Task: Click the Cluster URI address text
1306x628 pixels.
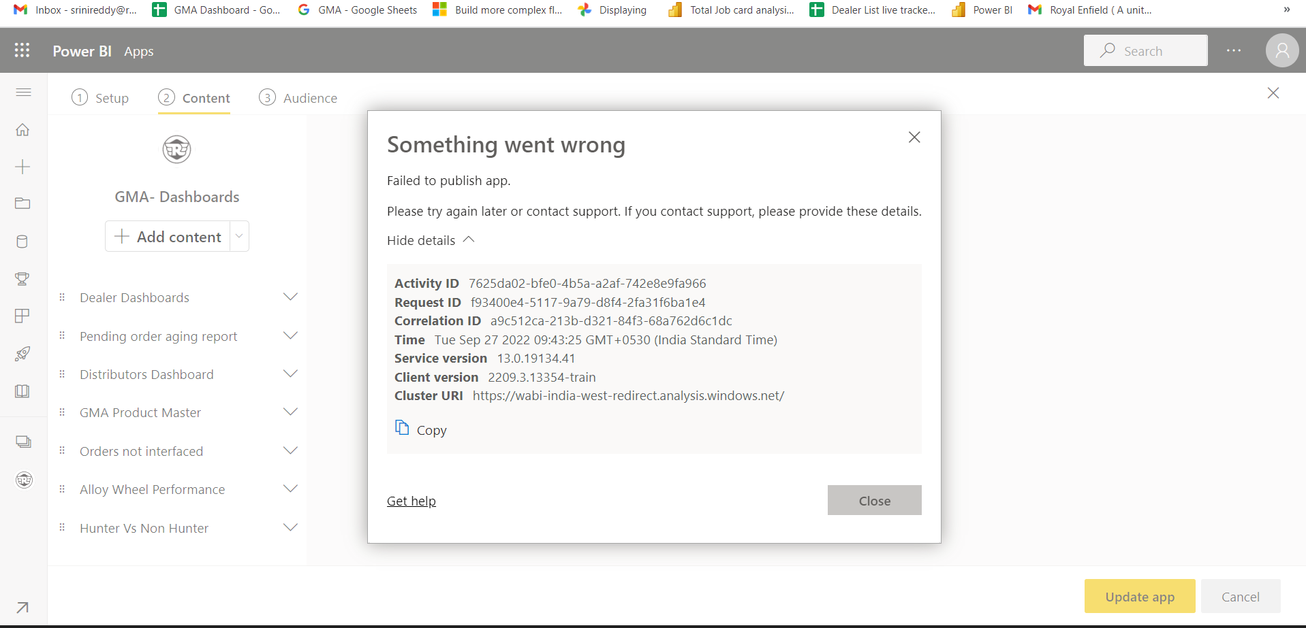Action: (x=628, y=395)
